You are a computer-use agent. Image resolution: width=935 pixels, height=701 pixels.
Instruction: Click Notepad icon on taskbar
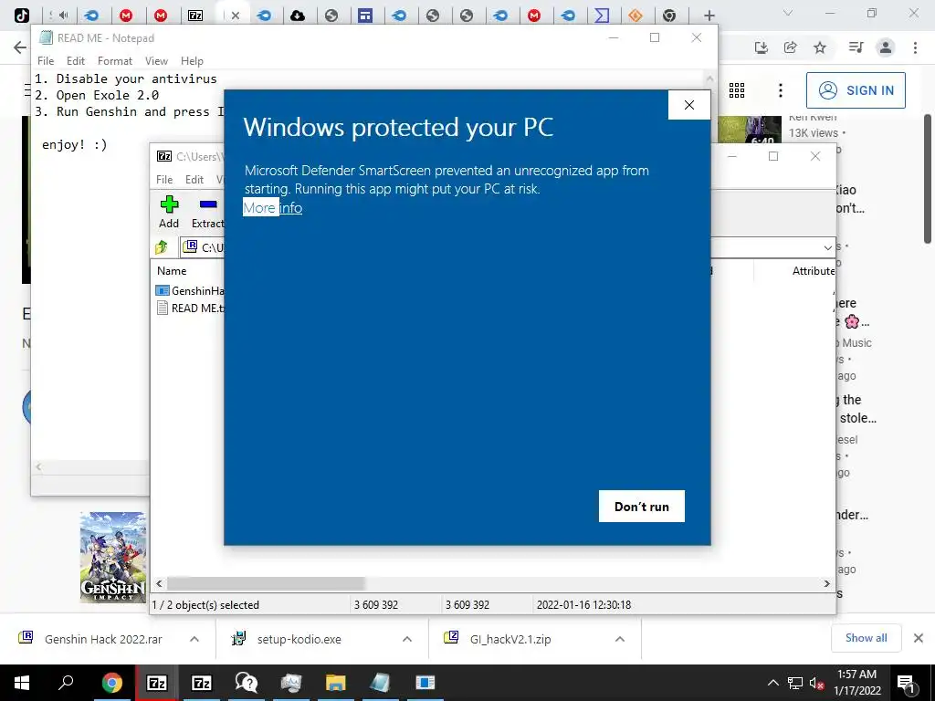pyautogui.click(x=380, y=683)
